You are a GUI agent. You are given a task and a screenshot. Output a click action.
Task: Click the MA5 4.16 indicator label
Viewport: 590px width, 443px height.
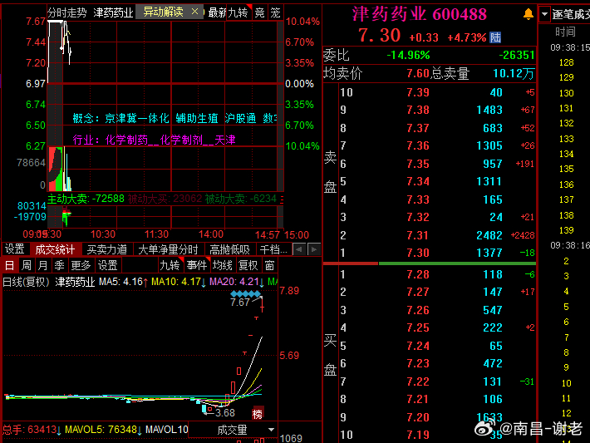[123, 282]
